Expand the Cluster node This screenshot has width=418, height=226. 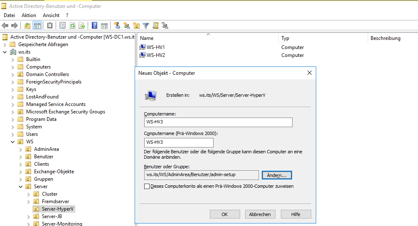(x=29, y=194)
